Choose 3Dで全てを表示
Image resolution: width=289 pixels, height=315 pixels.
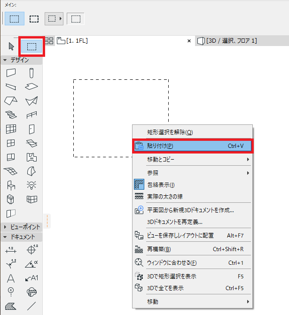193,288
